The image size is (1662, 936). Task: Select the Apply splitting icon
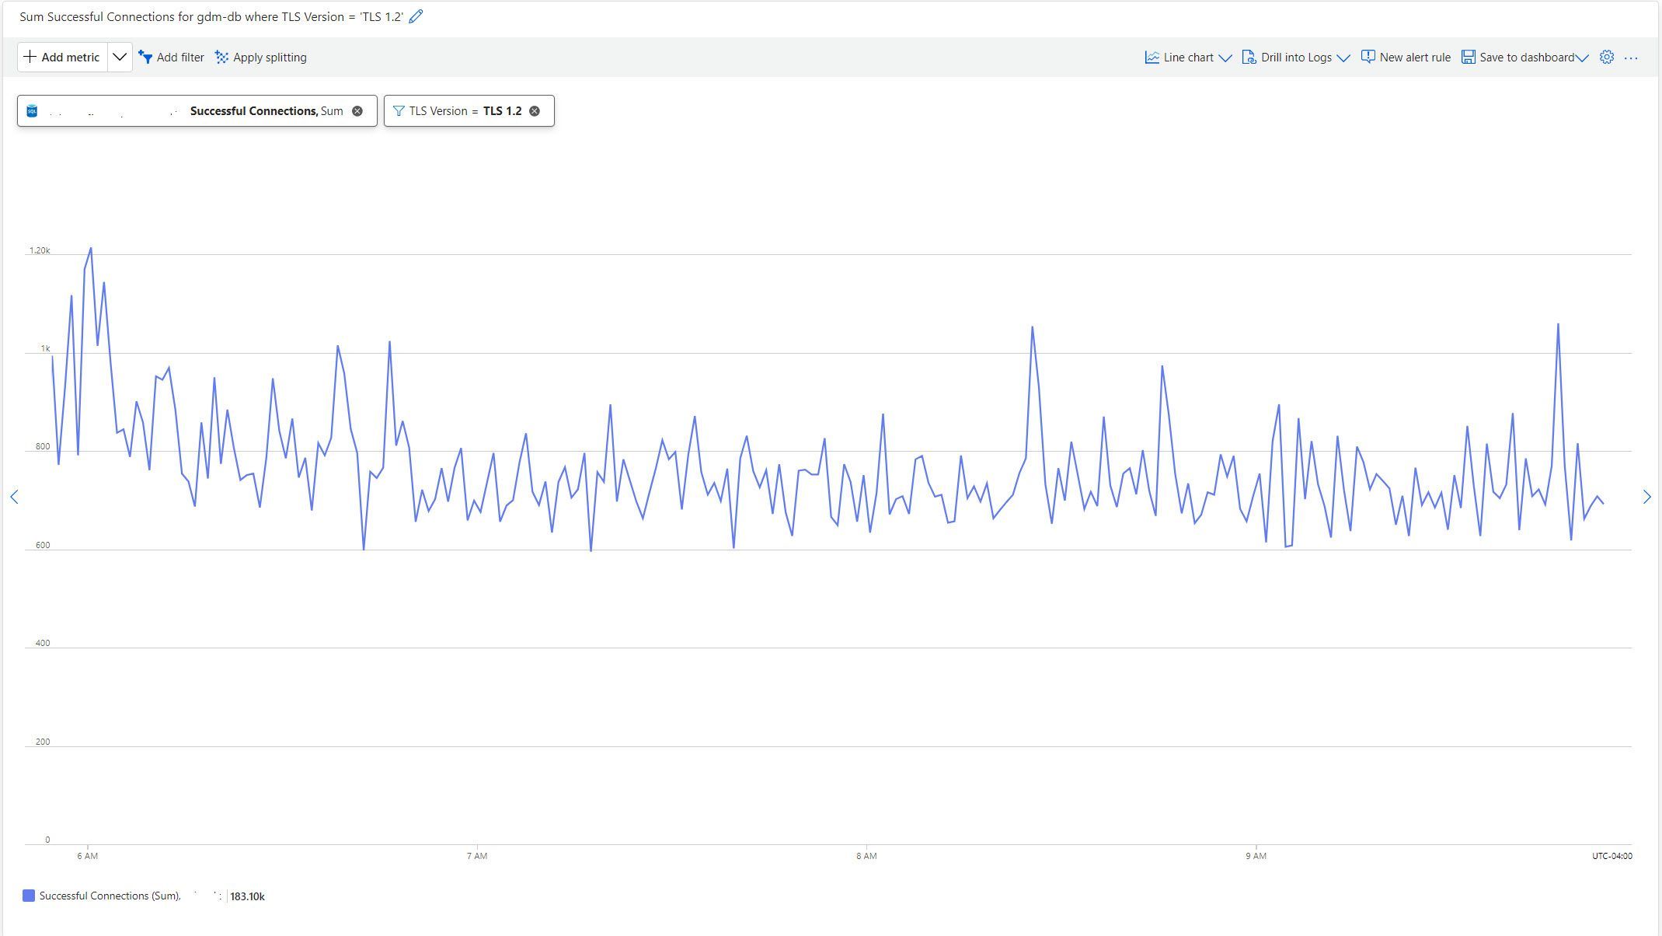tap(221, 57)
